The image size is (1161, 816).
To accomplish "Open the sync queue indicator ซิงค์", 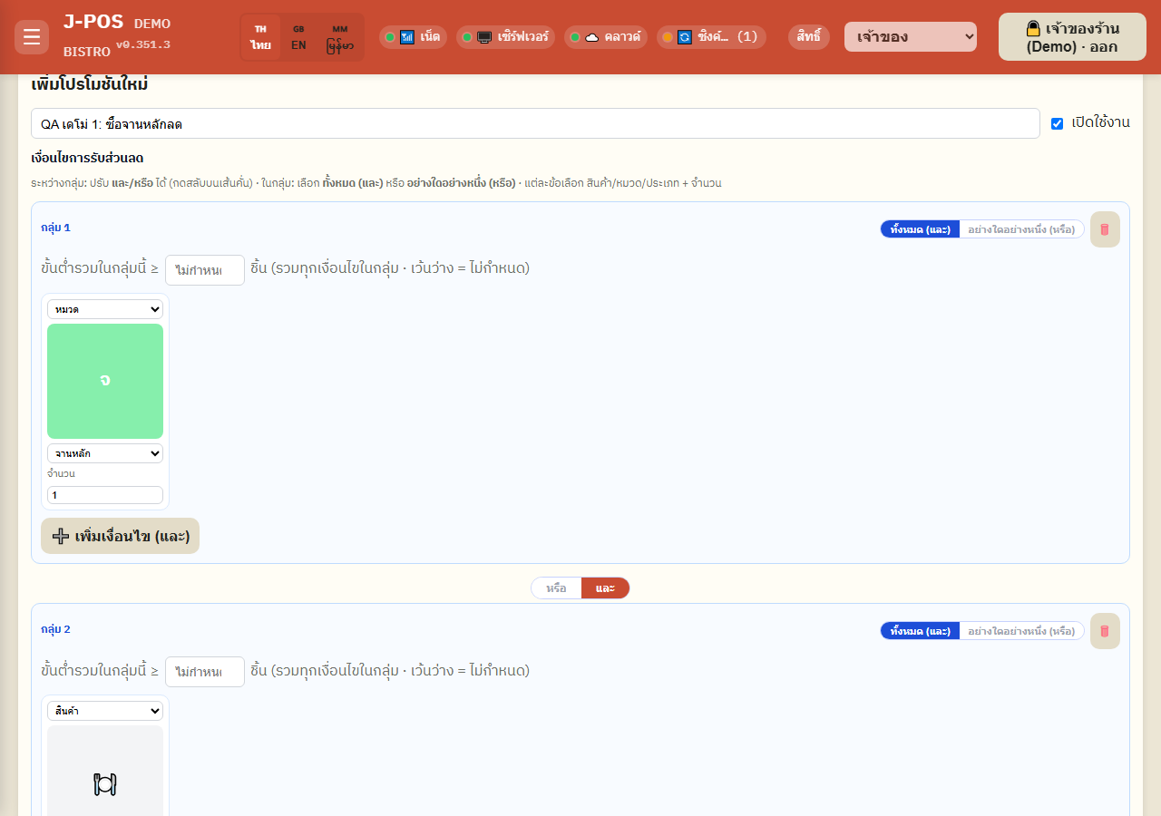I will coord(711,37).
